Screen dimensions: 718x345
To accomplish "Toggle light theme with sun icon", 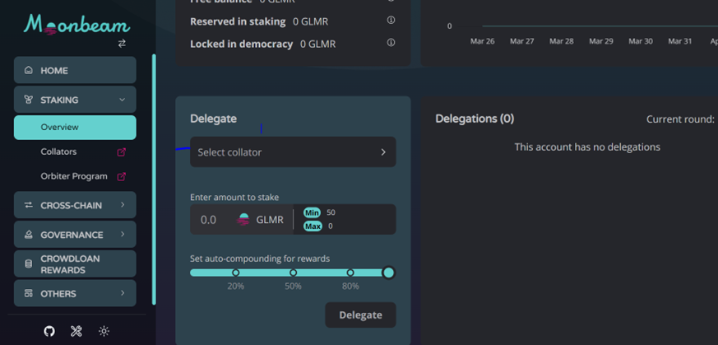I will 104,331.
